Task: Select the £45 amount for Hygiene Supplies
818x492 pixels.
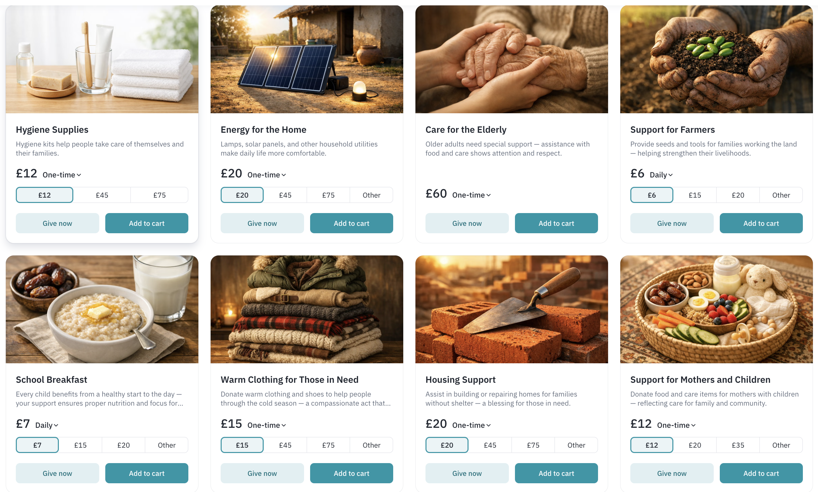Action: (x=102, y=195)
